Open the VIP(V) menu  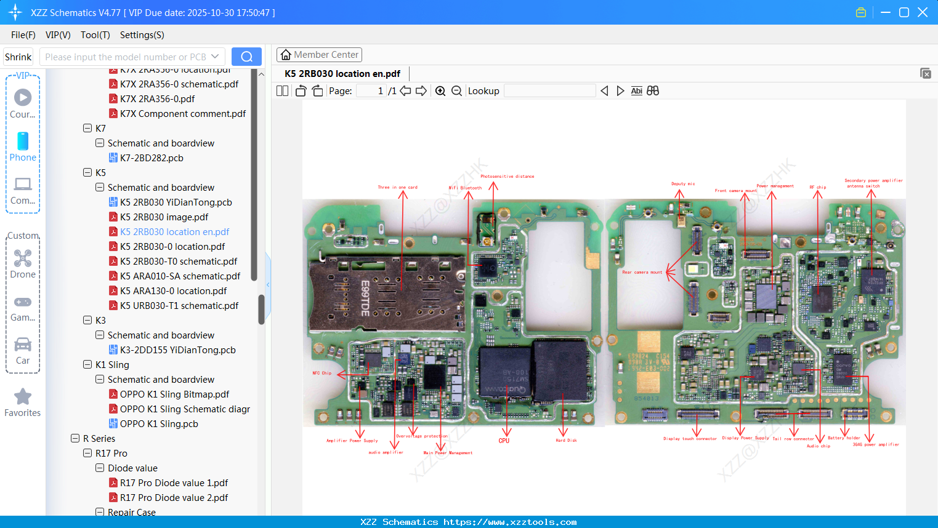coord(58,35)
